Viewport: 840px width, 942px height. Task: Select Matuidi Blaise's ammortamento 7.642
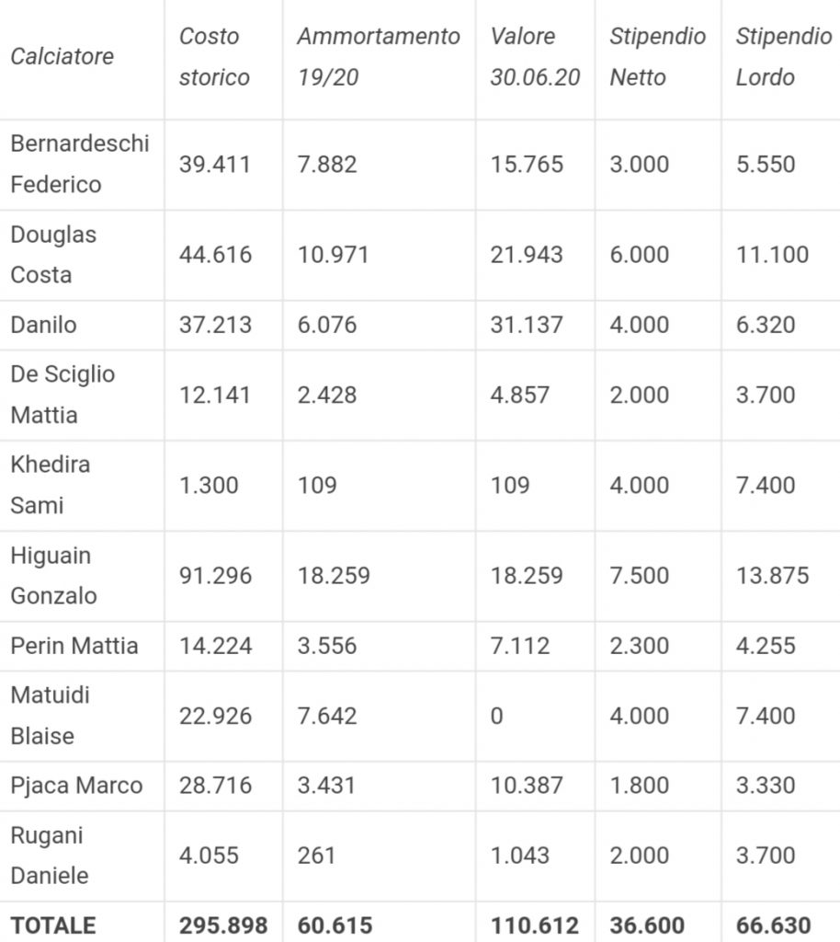(x=327, y=716)
